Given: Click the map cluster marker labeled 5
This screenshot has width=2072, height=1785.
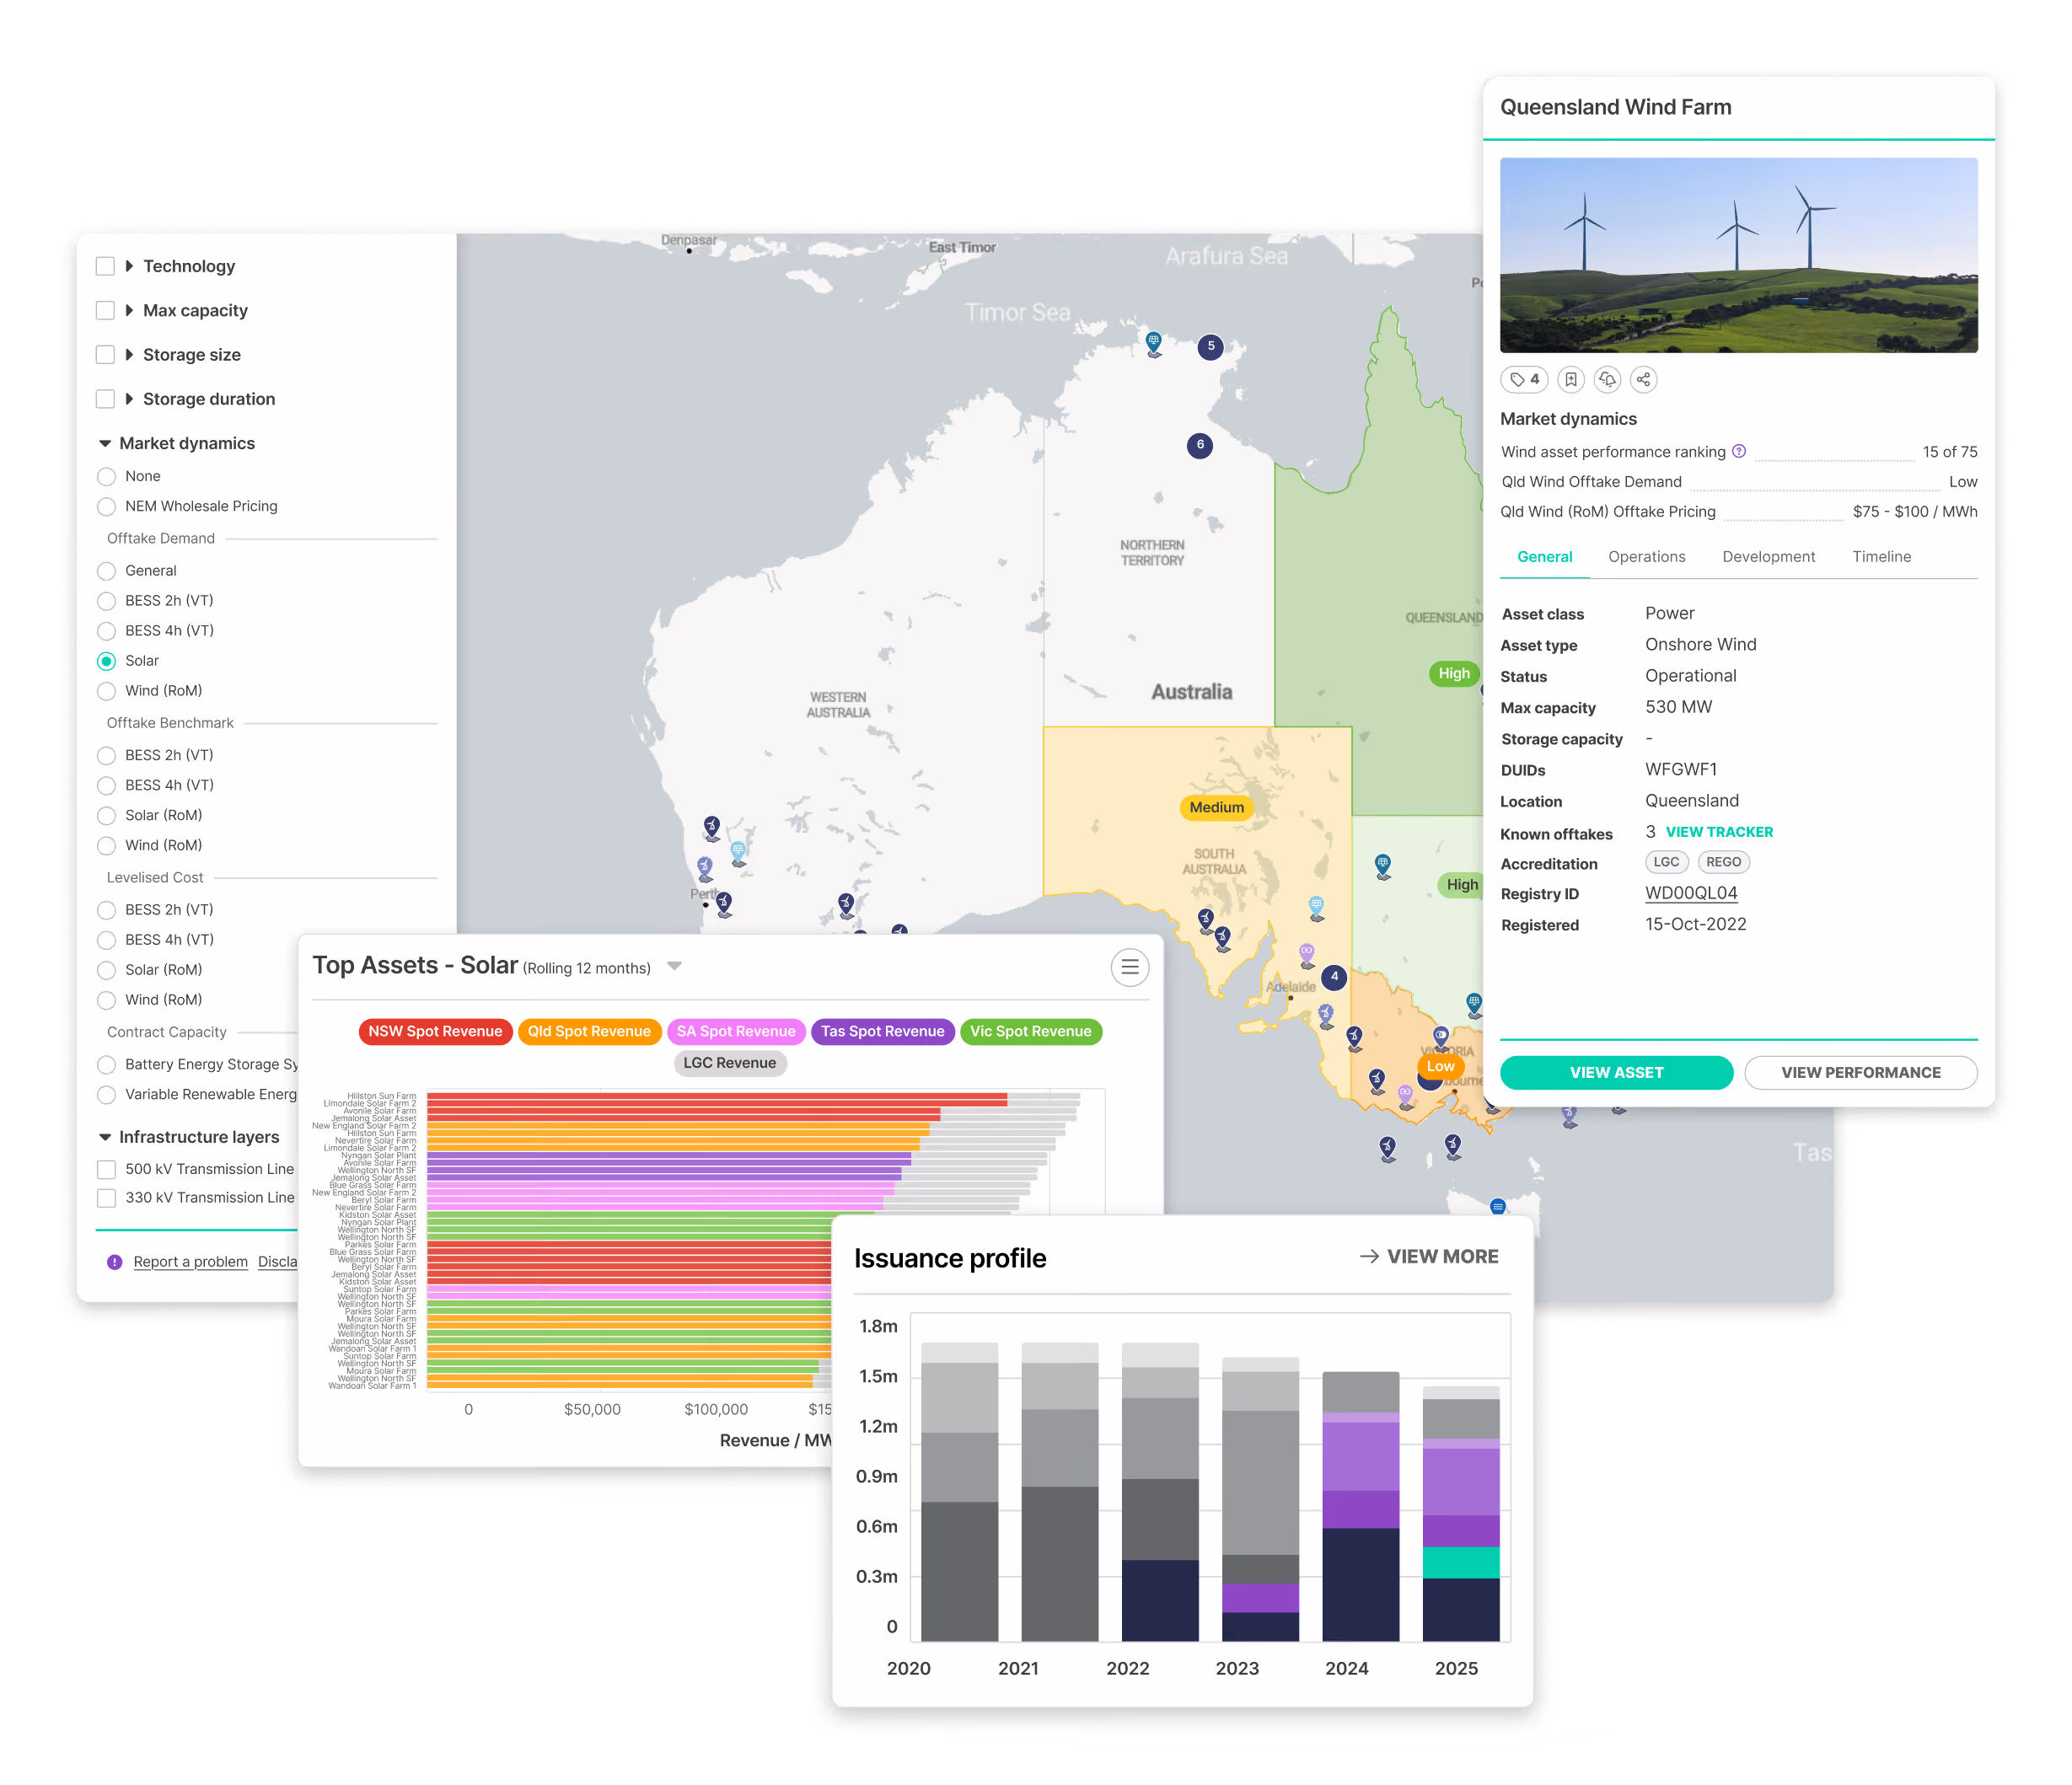Looking at the screenshot, I should 1210,347.
